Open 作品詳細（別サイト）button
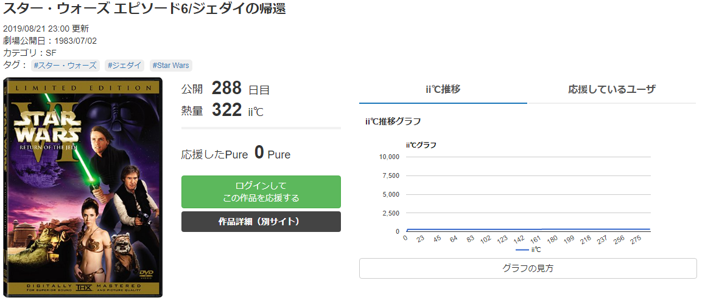Screen dimensions: 705x303 click(x=261, y=222)
